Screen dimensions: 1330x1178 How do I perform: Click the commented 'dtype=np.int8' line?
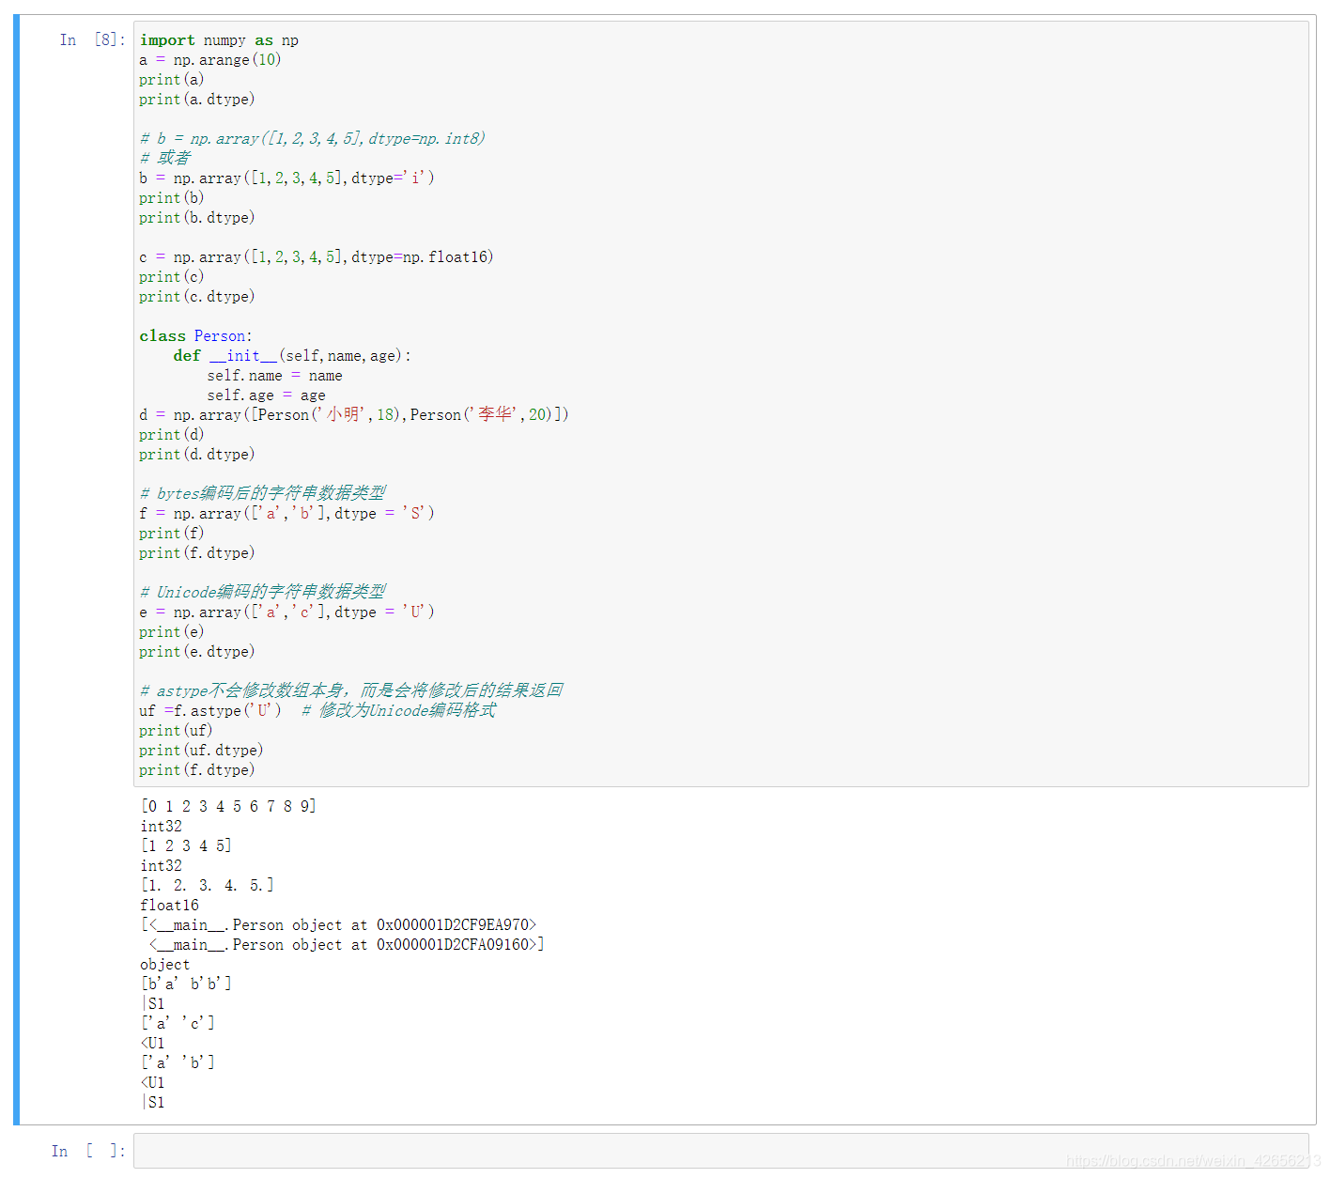pos(312,139)
